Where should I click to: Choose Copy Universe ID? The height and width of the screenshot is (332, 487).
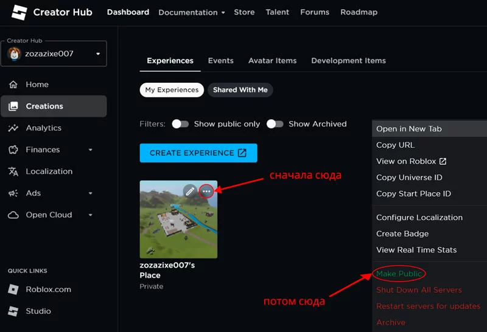click(x=429, y=178)
